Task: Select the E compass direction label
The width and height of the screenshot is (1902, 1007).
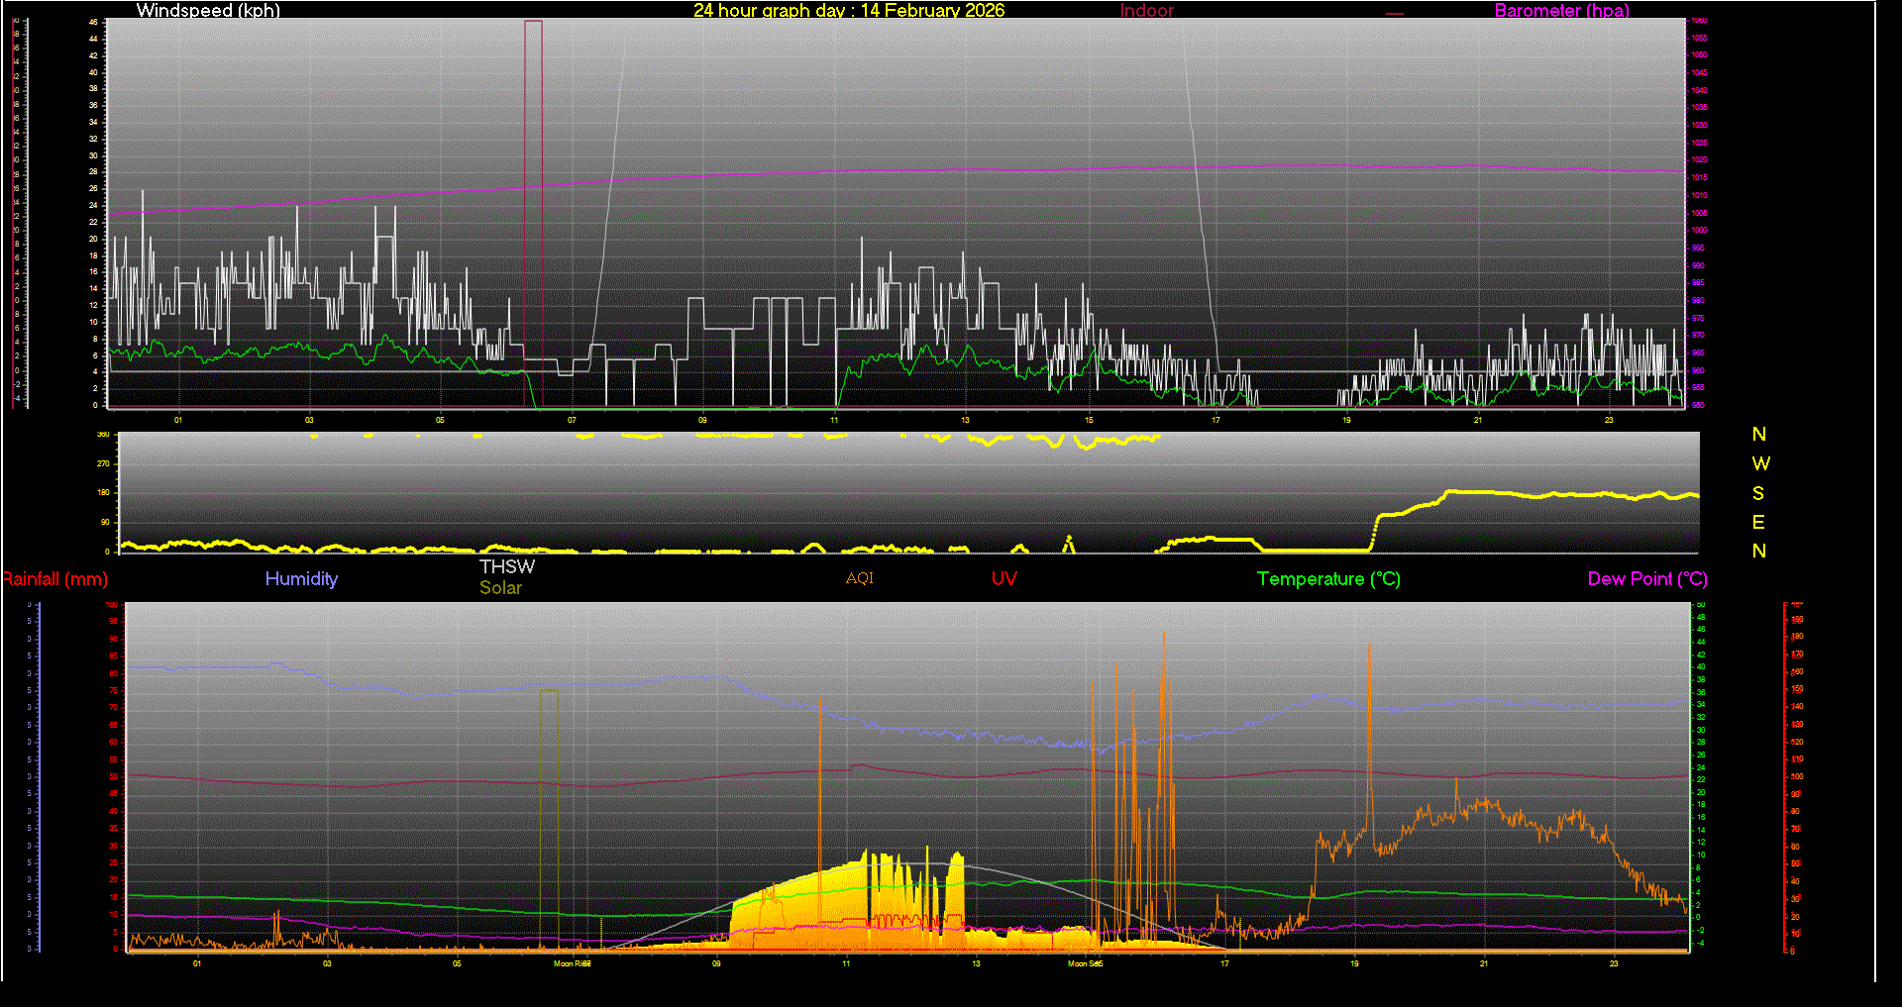Action: [x=1758, y=522]
